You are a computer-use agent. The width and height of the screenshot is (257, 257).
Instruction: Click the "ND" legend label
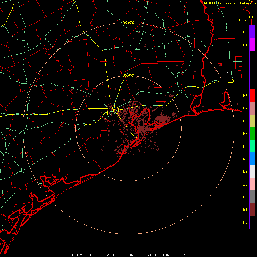point(245,222)
